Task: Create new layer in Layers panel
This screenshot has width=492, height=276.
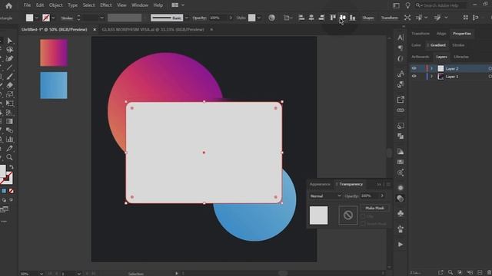Action: 480,273
